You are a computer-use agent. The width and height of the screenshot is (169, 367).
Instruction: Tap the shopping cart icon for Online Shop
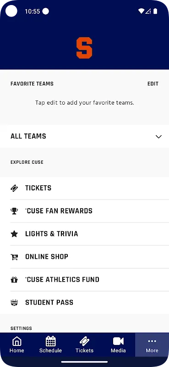pyautogui.click(x=14, y=257)
